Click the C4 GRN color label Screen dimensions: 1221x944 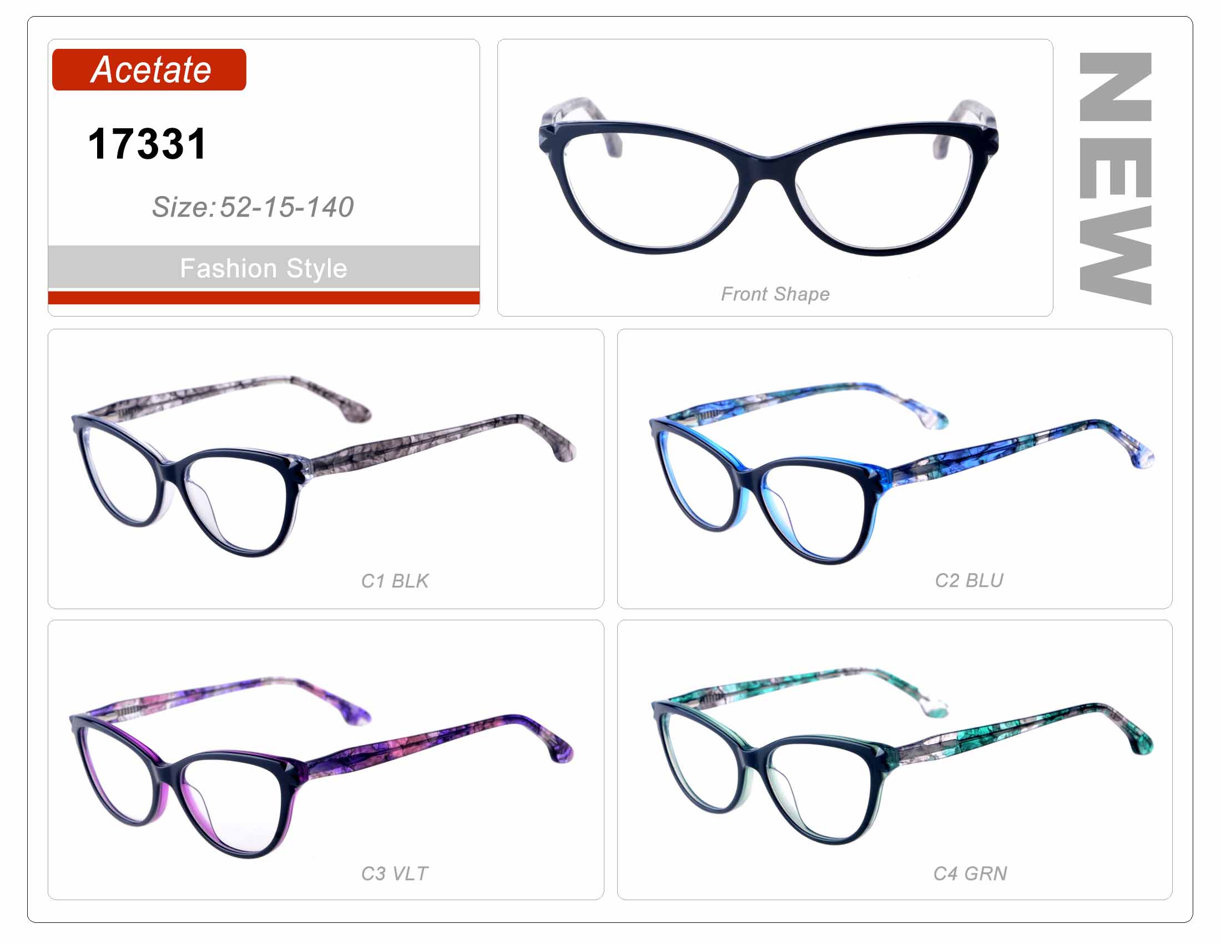970,873
